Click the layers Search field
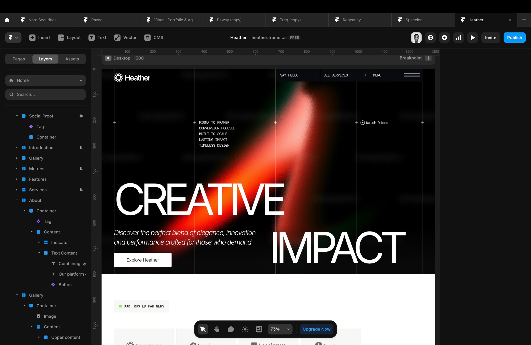The width and height of the screenshot is (531, 345). coord(45,94)
